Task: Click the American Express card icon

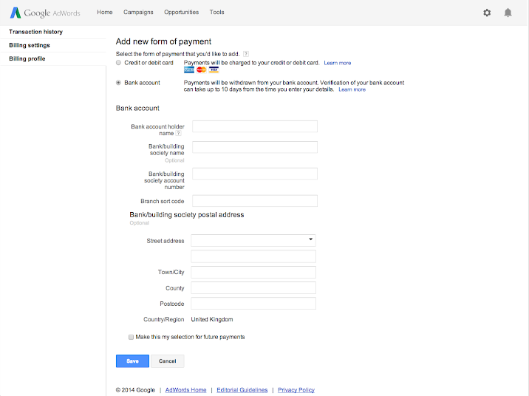Action: (189, 70)
